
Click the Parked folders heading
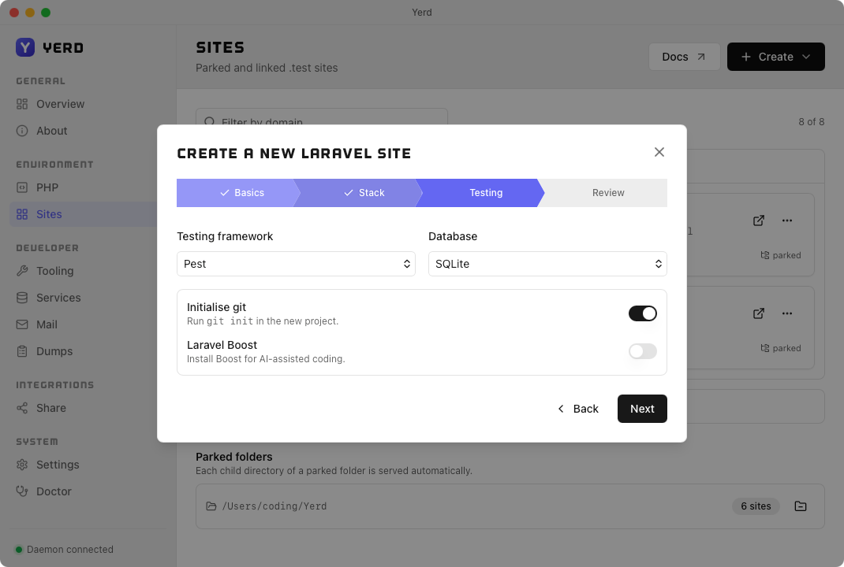click(233, 457)
